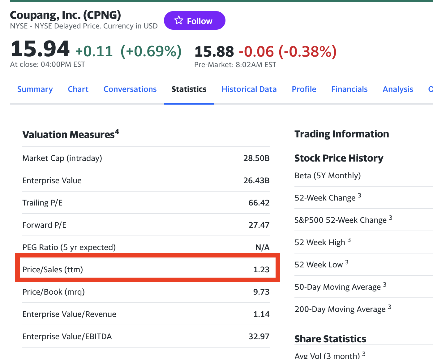
Task: Switch to the Conversations tab
Action: coord(130,89)
